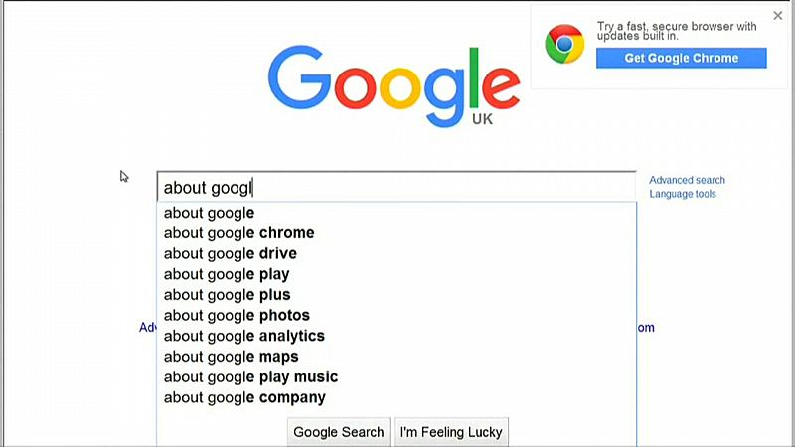Screen dimensions: 795x447
Task: Select the 'about google' suggestion
Action: (210, 213)
